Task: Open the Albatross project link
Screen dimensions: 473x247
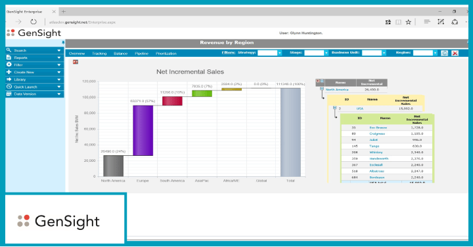Action: [x=377, y=171]
